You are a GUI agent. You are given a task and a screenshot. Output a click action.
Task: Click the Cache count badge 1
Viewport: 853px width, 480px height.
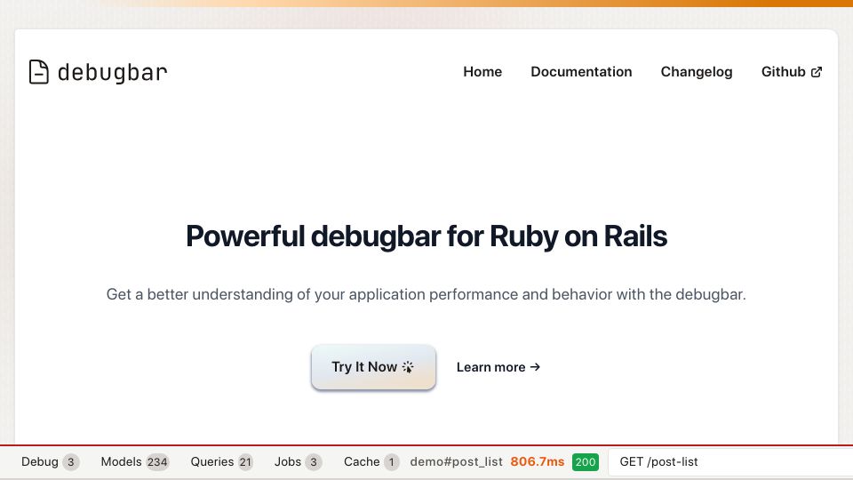click(391, 462)
